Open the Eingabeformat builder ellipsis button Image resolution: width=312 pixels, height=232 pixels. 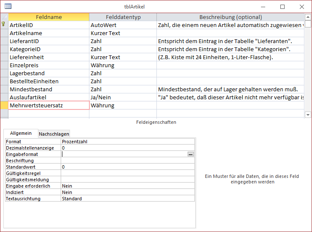[x=191, y=155]
